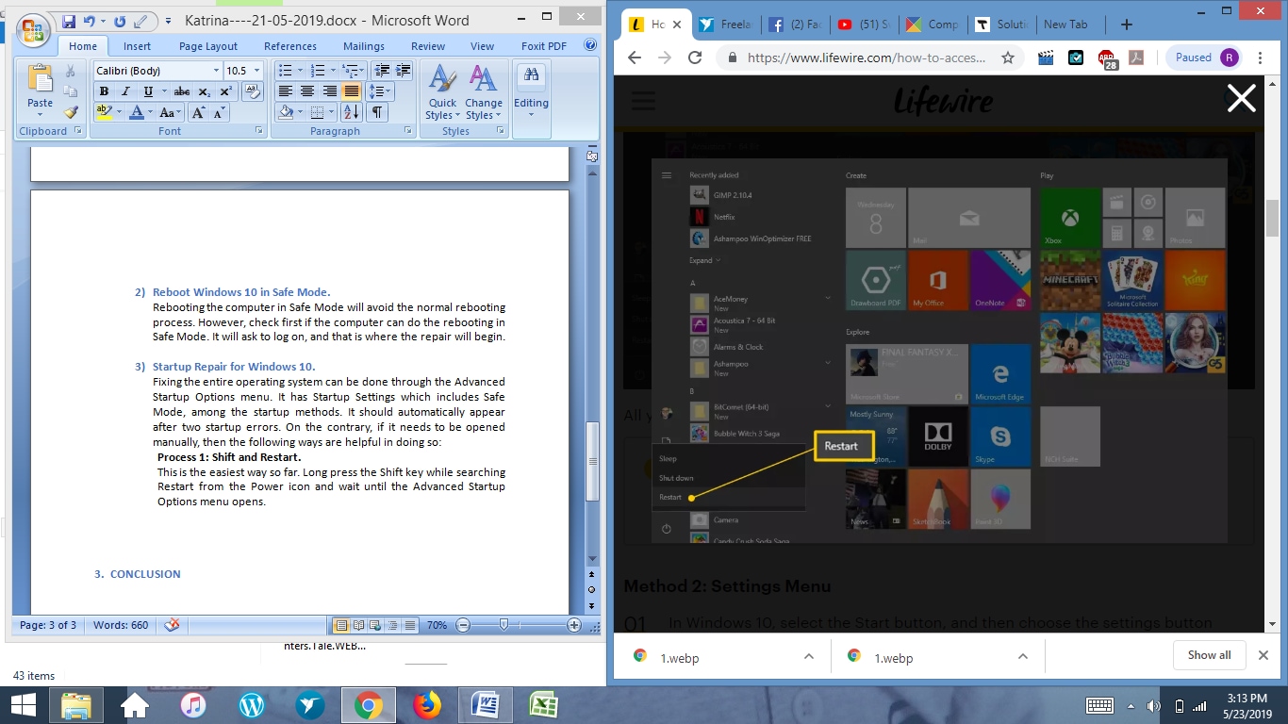Open the Insert ribbon tab

137,46
